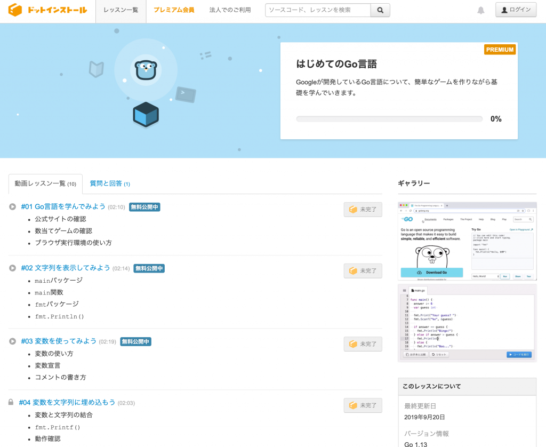Image resolution: width=546 pixels, height=447 pixels.
Task: Click the 数当てゲームの確認 bullet
Action: pos(63,231)
